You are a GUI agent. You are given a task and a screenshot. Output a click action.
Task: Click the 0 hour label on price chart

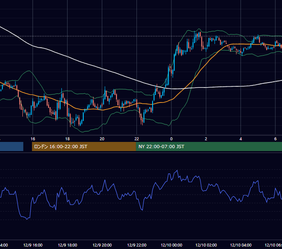[x=171, y=139]
